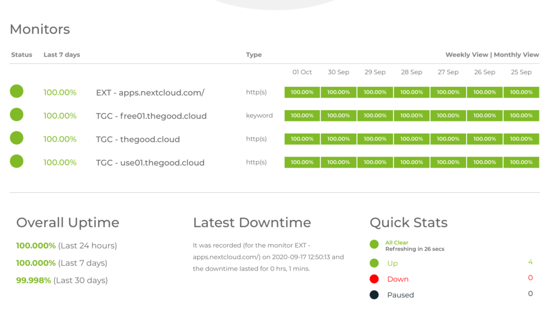Click the Down label in Quick Stats
Screen dimensions: 553x325
[398, 279]
